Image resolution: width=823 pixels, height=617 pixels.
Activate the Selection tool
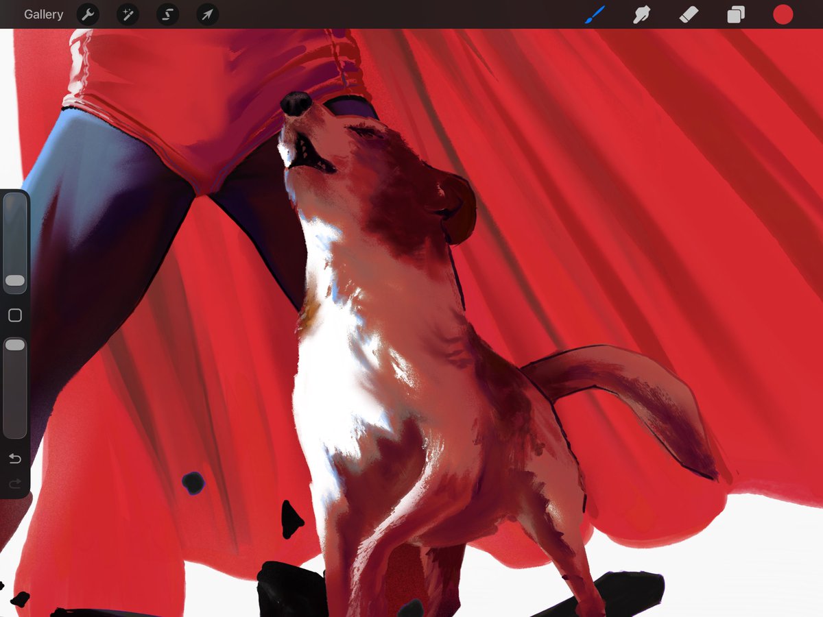[167, 14]
